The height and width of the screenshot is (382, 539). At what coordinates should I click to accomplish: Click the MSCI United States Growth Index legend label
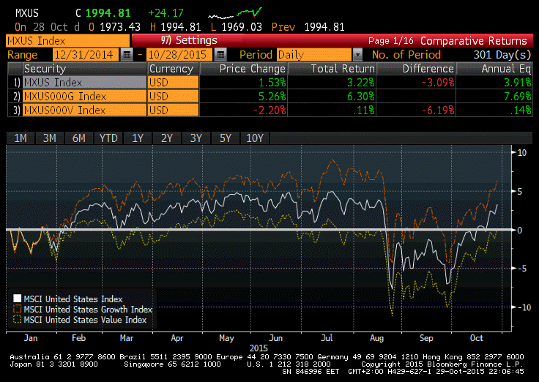pyautogui.click(x=88, y=309)
